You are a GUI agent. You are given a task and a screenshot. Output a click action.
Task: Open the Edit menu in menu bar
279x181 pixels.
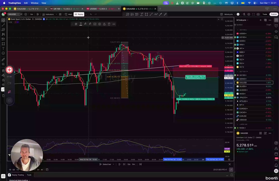(26, 3)
